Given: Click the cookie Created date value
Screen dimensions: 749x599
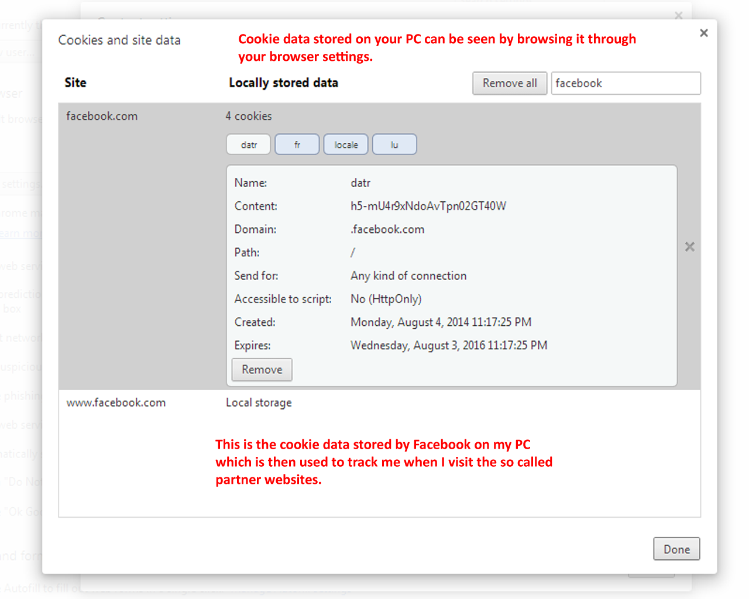Looking at the screenshot, I should (441, 322).
